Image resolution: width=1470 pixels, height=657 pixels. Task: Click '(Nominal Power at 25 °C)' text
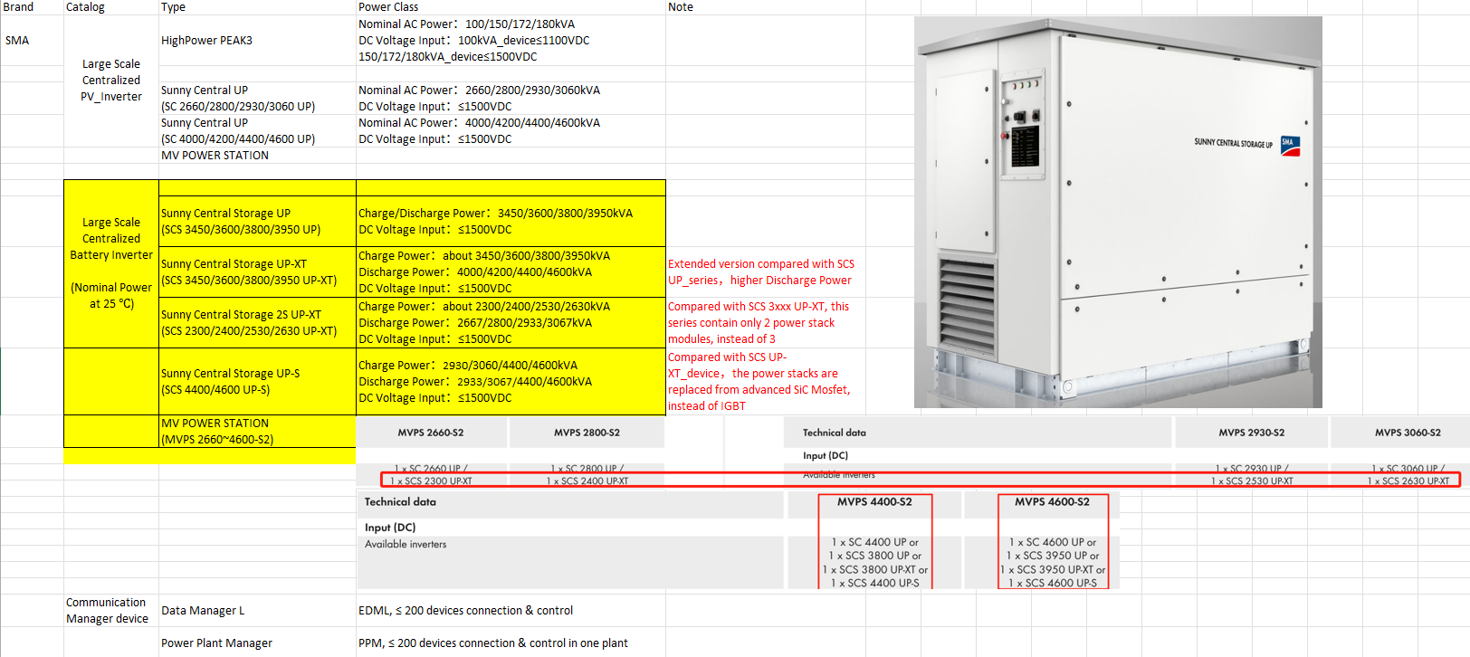[x=111, y=296]
